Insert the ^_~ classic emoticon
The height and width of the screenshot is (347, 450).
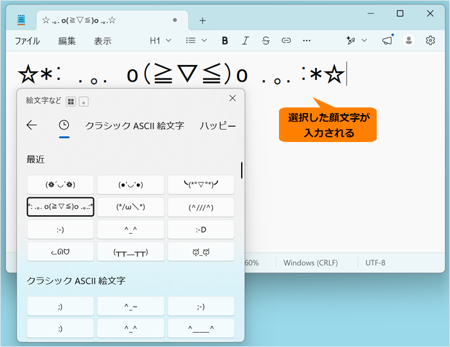pos(130,307)
